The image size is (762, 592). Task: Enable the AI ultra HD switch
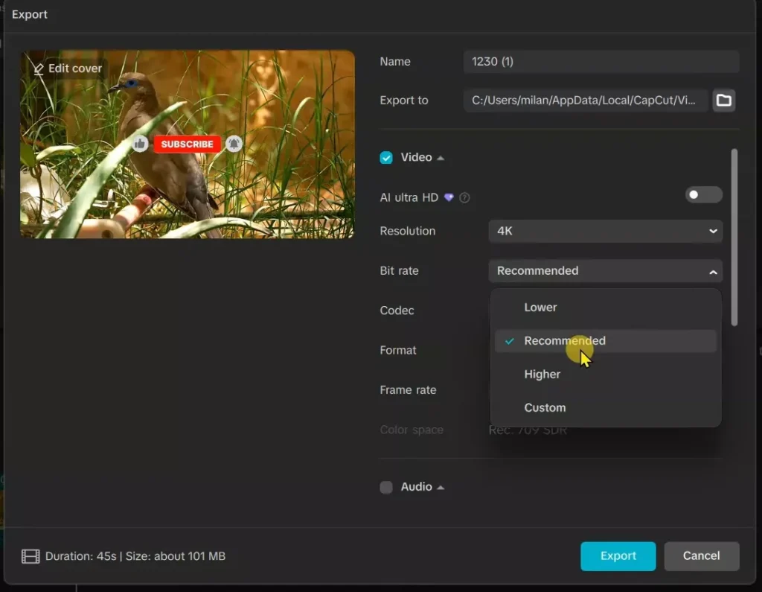tap(703, 194)
